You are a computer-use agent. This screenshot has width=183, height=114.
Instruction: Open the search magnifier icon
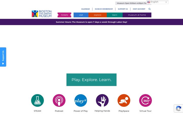[x=149, y=9]
